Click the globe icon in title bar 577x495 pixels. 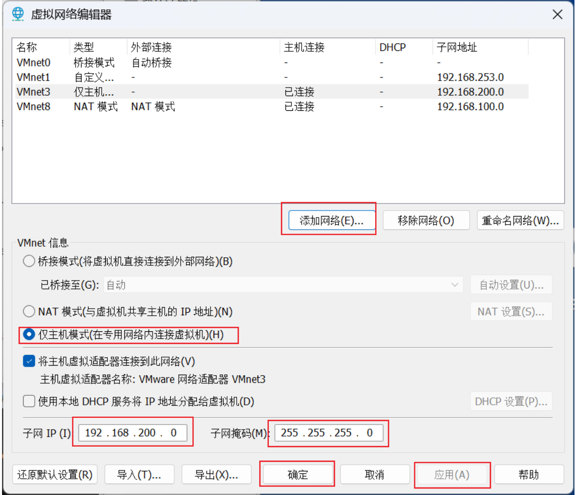pos(18,14)
